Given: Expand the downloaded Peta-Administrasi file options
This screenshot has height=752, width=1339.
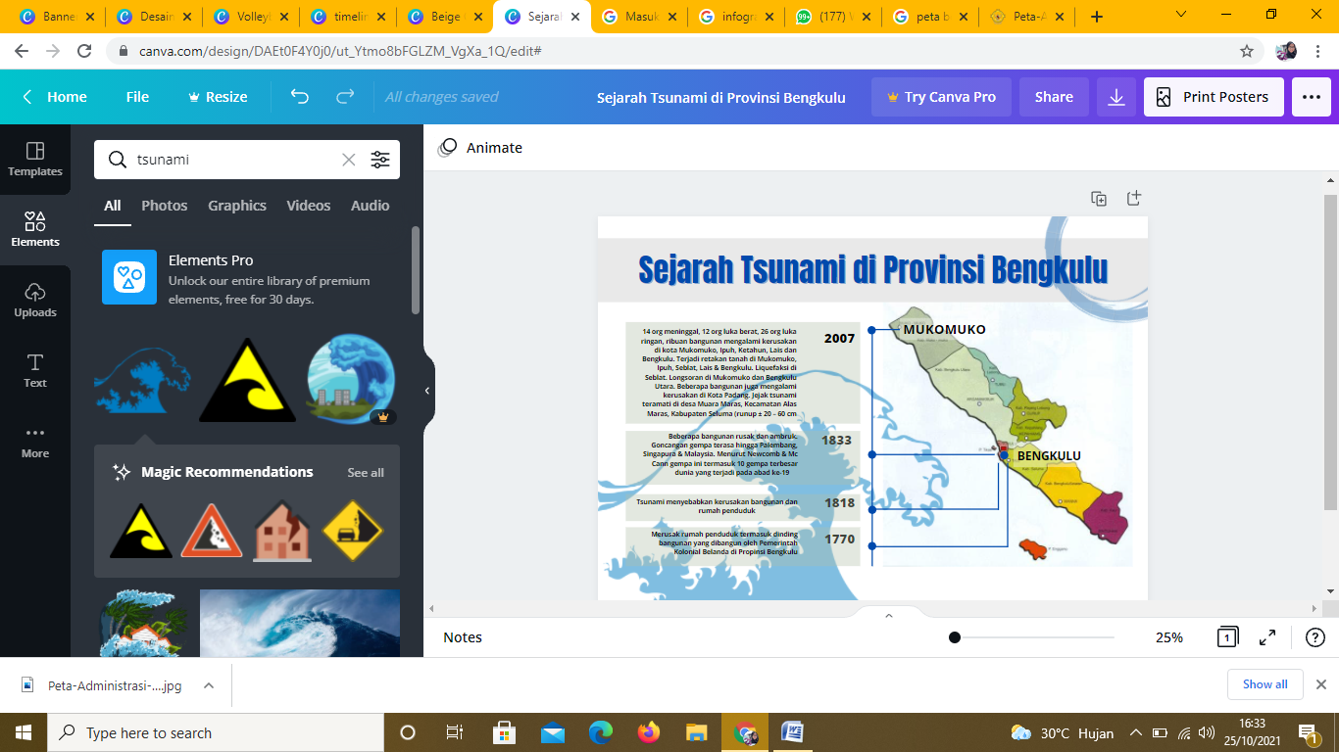Looking at the screenshot, I should [209, 685].
